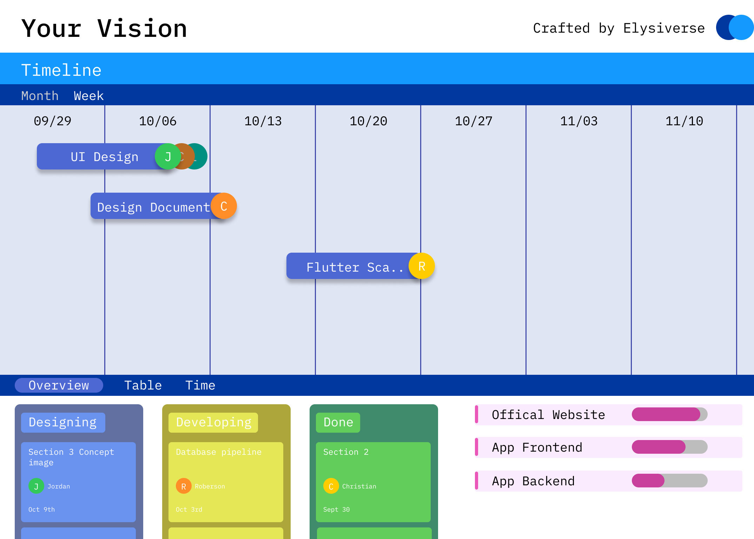Viewport: 754px width, 539px height.
Task: Click the yellow R avatar on Flutter bar
Action: coord(422,266)
